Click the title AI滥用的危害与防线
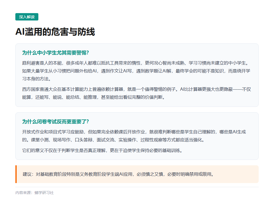 (x=55, y=32)
